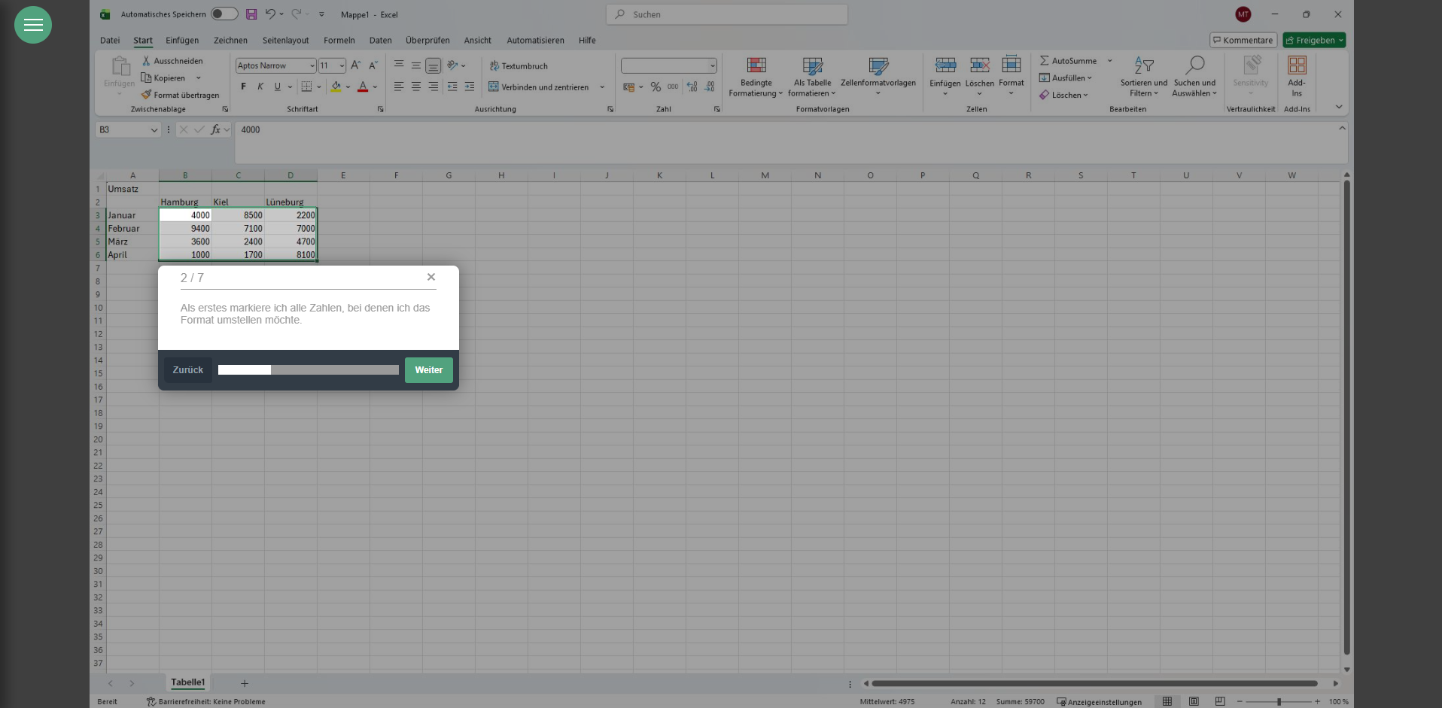1442x708 pixels.
Task: Open Bedingte Formatierung icon
Action: tap(756, 66)
